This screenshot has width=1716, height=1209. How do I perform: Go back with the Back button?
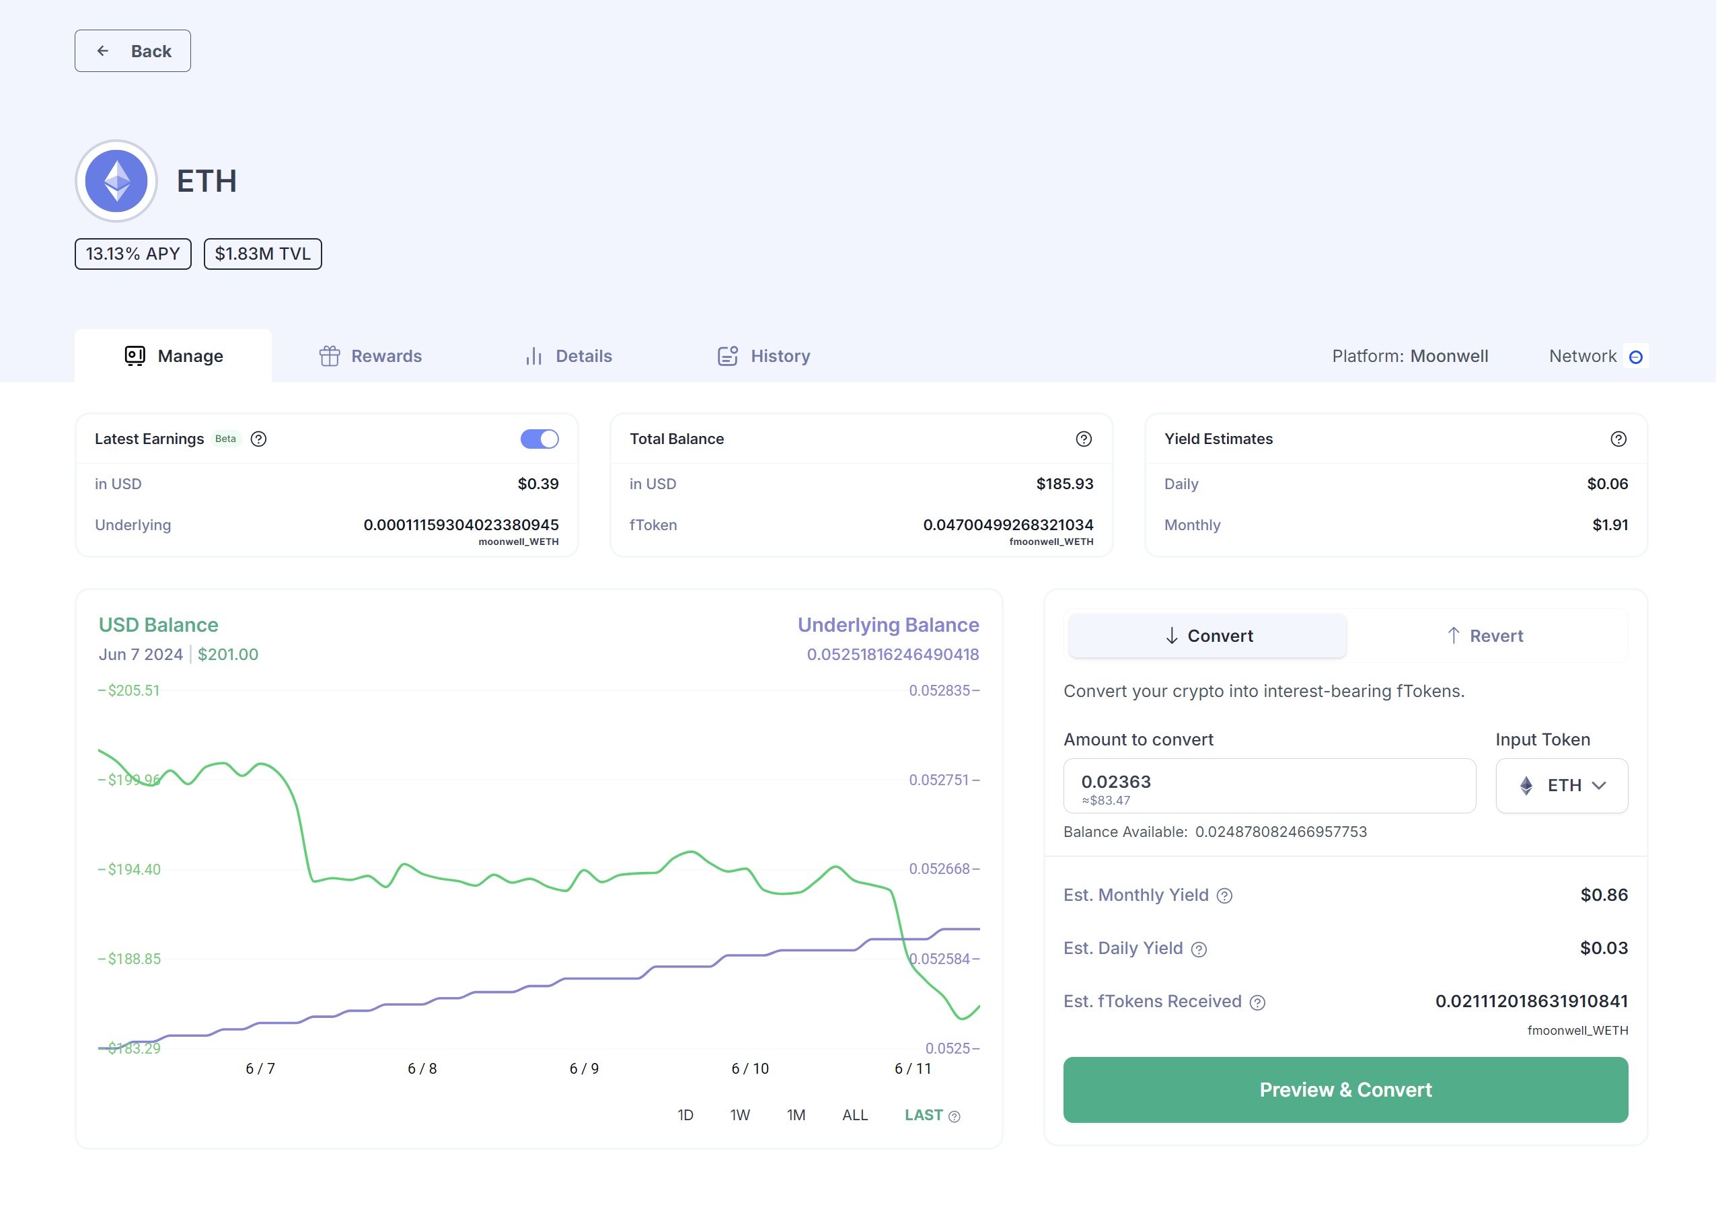[133, 51]
